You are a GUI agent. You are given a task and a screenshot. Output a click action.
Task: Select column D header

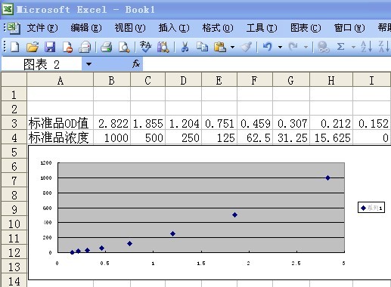tap(183, 81)
